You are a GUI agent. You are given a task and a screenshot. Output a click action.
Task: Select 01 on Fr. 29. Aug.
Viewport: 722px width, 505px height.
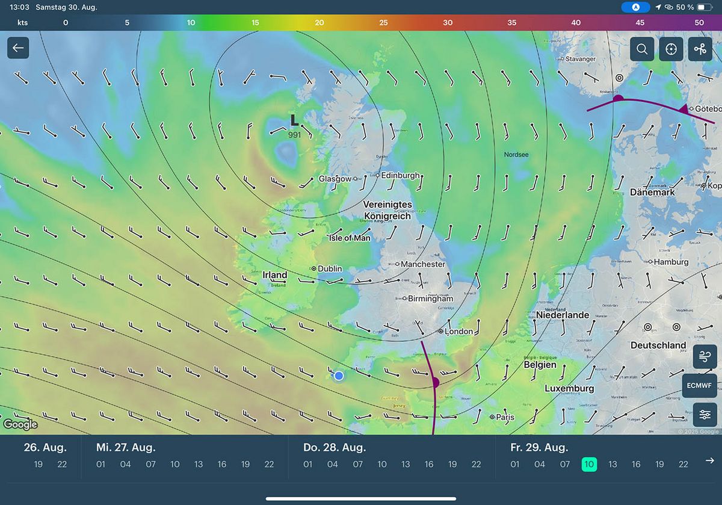click(x=514, y=464)
